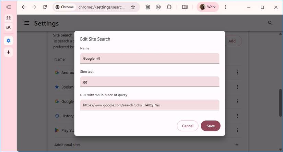This screenshot has width=283, height=152.
Task: Click the Edit Site Search dialog title
Action: click(95, 39)
